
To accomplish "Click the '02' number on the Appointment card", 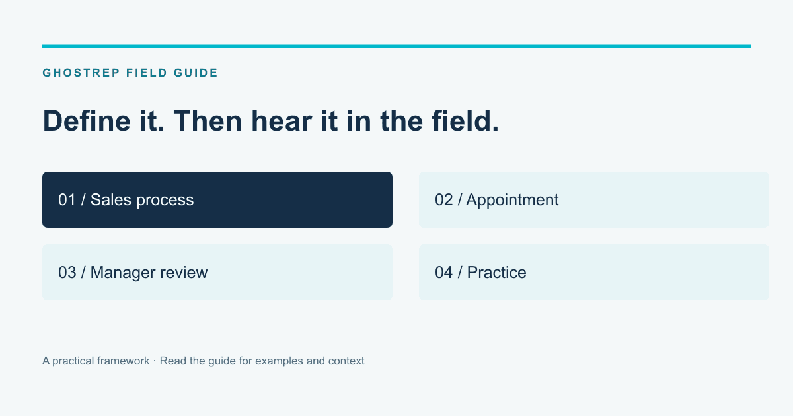I will 443,200.
